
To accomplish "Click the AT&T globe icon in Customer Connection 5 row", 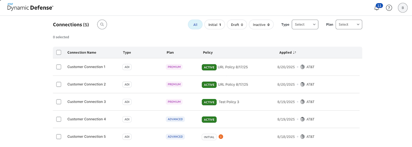I will point(302,137).
